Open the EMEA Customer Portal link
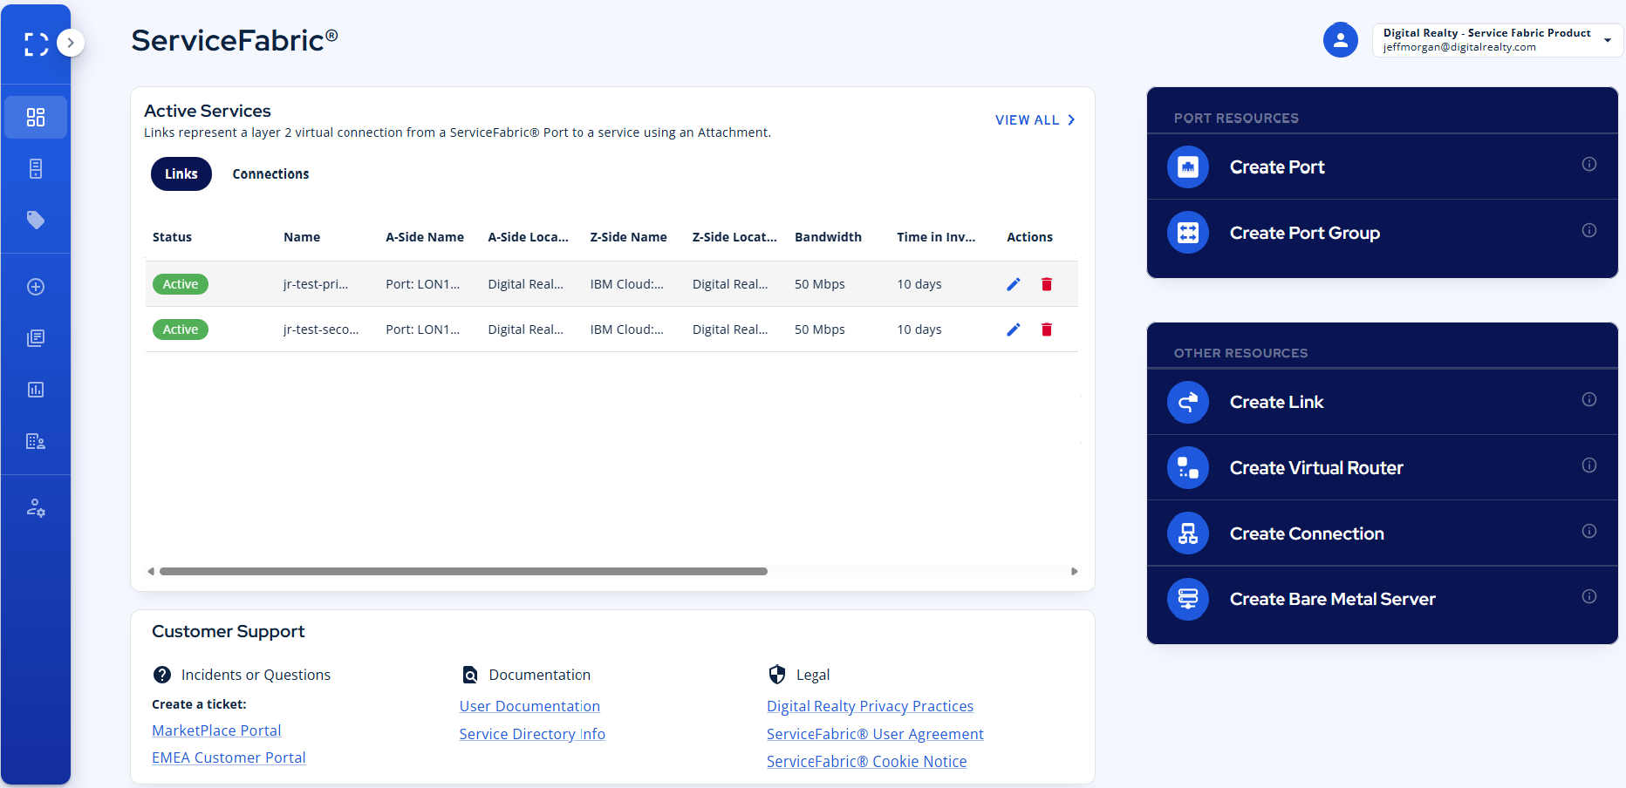The image size is (1626, 788). point(229,757)
